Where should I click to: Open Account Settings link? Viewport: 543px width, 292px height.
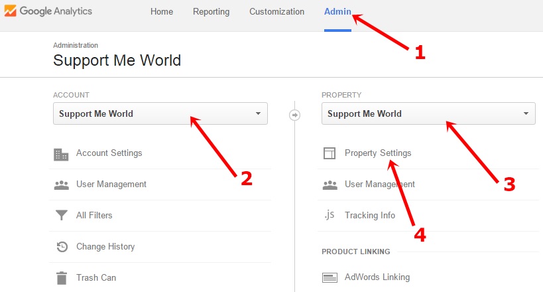click(109, 153)
